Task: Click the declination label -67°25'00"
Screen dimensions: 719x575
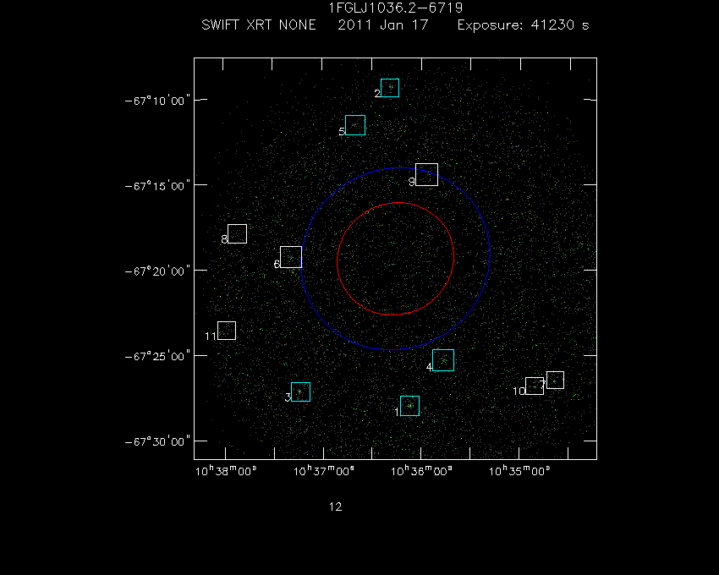Action: [x=157, y=356]
